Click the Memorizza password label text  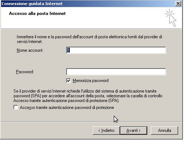pos(91,81)
